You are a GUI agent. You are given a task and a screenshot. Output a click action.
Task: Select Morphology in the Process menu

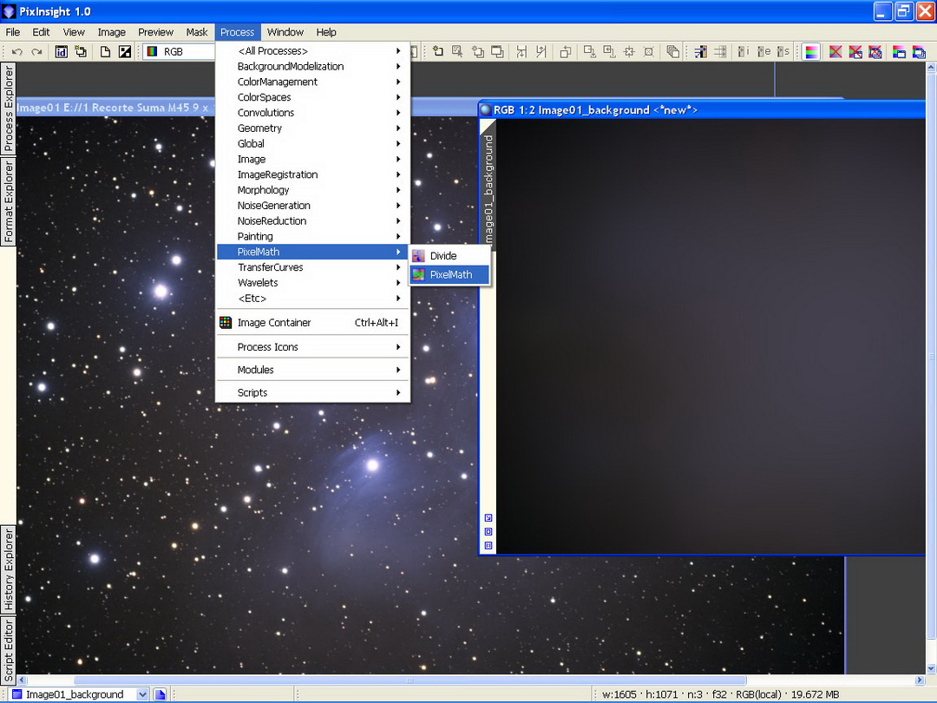coord(313,190)
